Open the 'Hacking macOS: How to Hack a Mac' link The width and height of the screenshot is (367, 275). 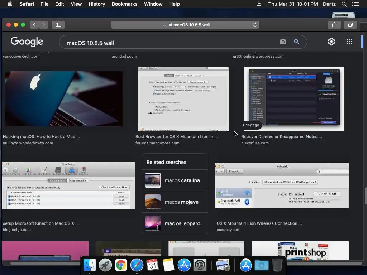[x=41, y=137]
